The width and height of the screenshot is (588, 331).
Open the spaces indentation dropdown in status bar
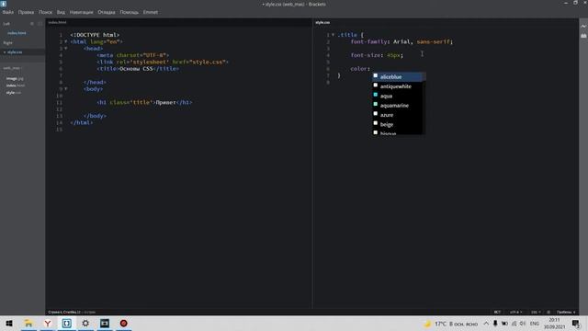click(x=566, y=312)
